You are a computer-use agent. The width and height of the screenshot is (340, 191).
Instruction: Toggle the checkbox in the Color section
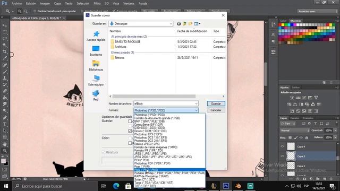pos(130,143)
